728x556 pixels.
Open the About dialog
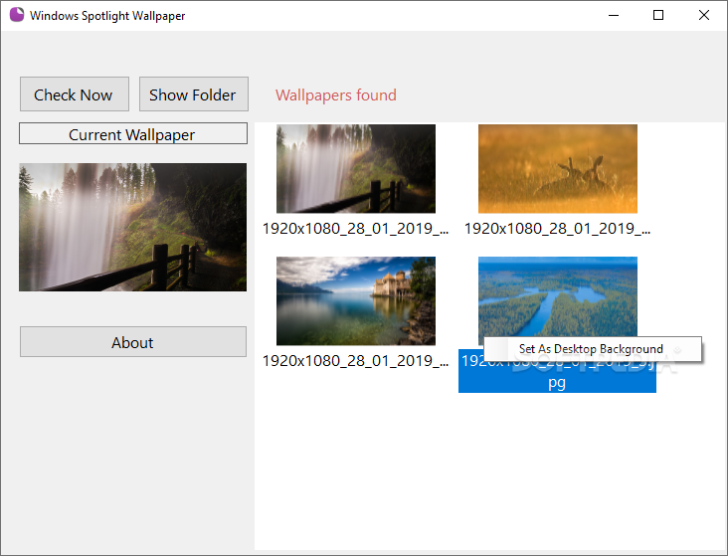point(133,342)
